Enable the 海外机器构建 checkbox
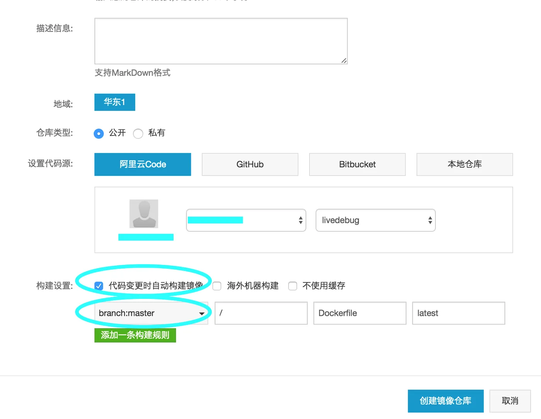The width and height of the screenshot is (541, 419). pos(216,286)
